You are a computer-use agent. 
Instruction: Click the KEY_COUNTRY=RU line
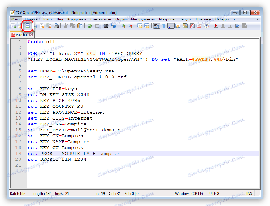(55, 106)
